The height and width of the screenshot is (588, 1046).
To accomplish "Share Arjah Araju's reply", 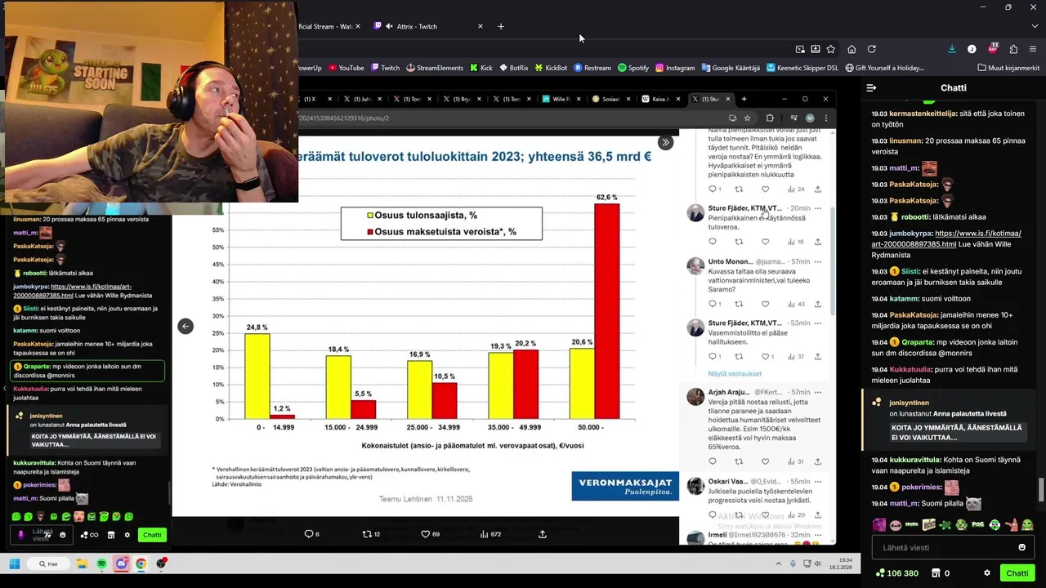I will coord(817,461).
